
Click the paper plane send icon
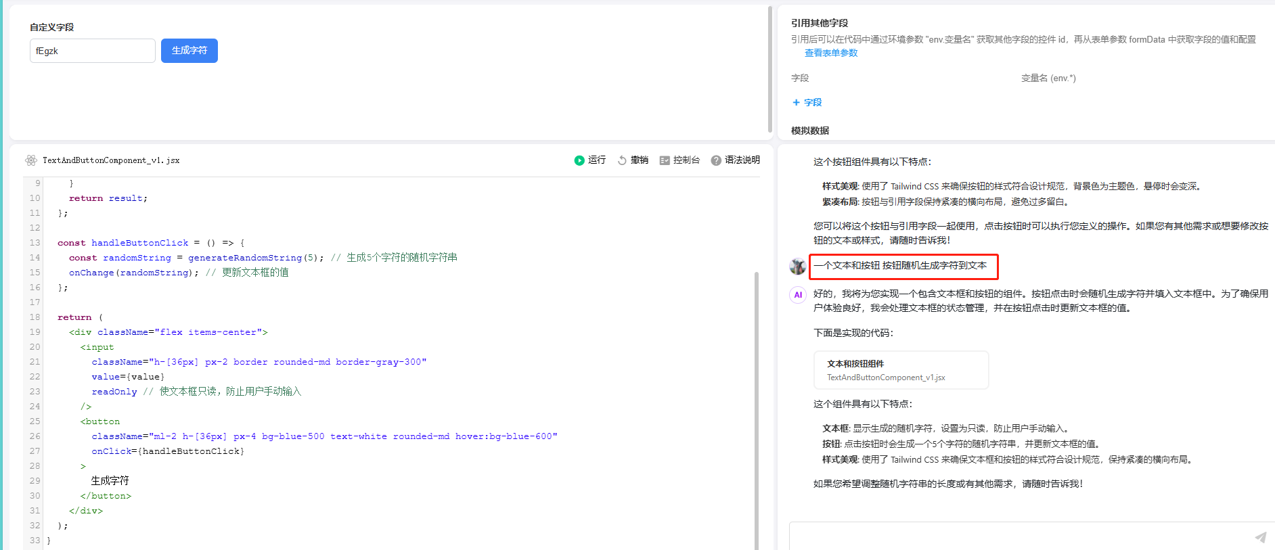click(x=1260, y=537)
